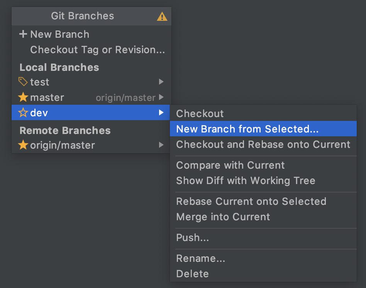Mark dev branch as favorite via star
Image resolution: width=366 pixels, height=288 pixels.
tap(23, 112)
